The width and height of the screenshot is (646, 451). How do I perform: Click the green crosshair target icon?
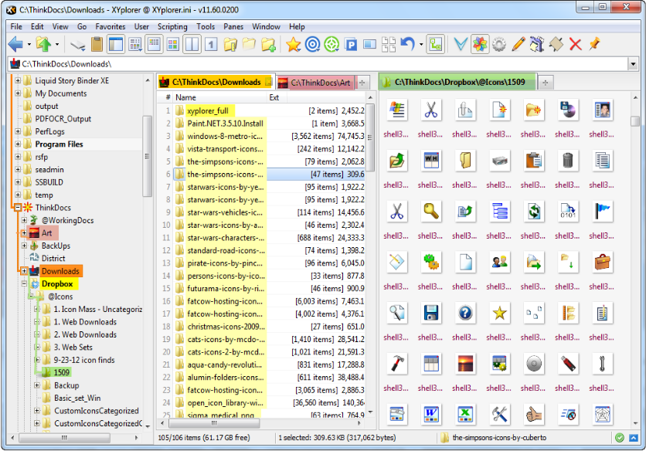[331, 44]
